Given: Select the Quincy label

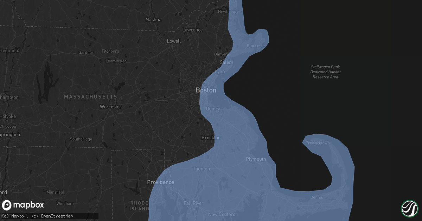Looking at the screenshot, I should [213, 109].
